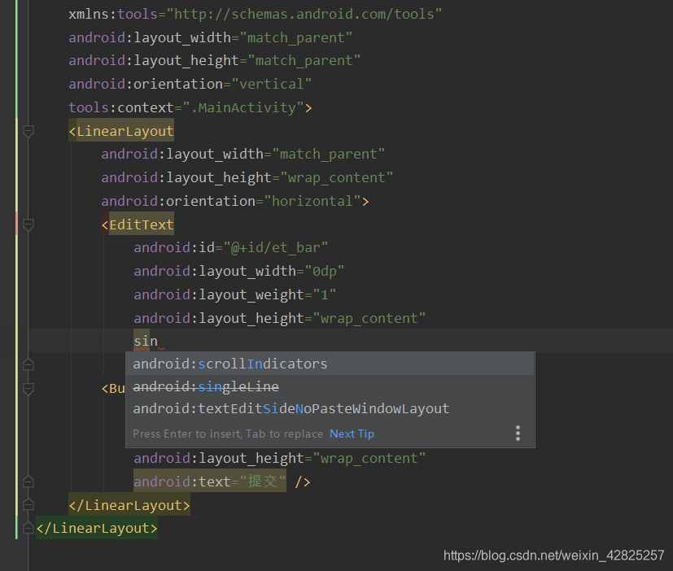Click the android:text="提交" attribute

[209, 482]
